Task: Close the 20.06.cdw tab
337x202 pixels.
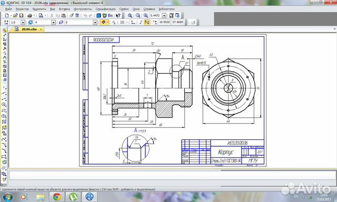Action: [x=41, y=29]
